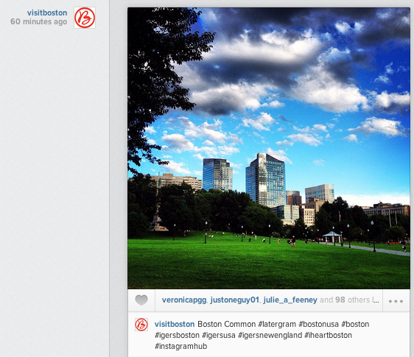
Task: Open the #iheartboston hashtag
Action: 329,335
